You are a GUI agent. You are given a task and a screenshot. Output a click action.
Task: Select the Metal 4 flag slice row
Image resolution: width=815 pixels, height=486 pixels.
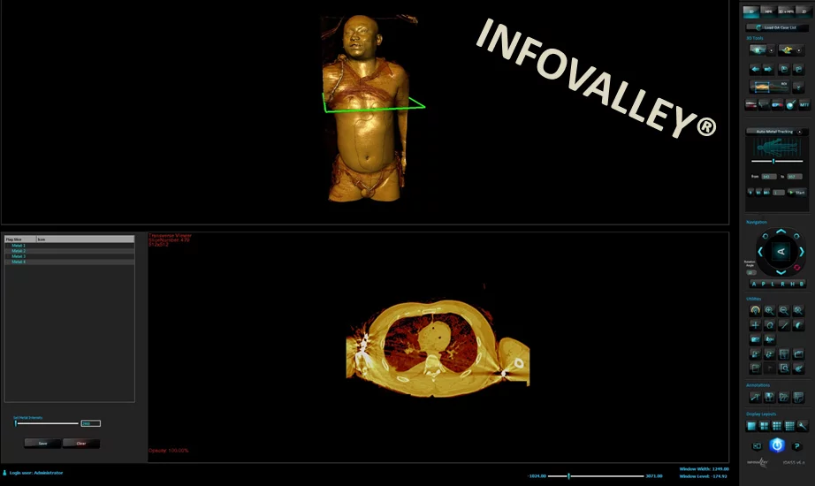pyautogui.click(x=70, y=262)
